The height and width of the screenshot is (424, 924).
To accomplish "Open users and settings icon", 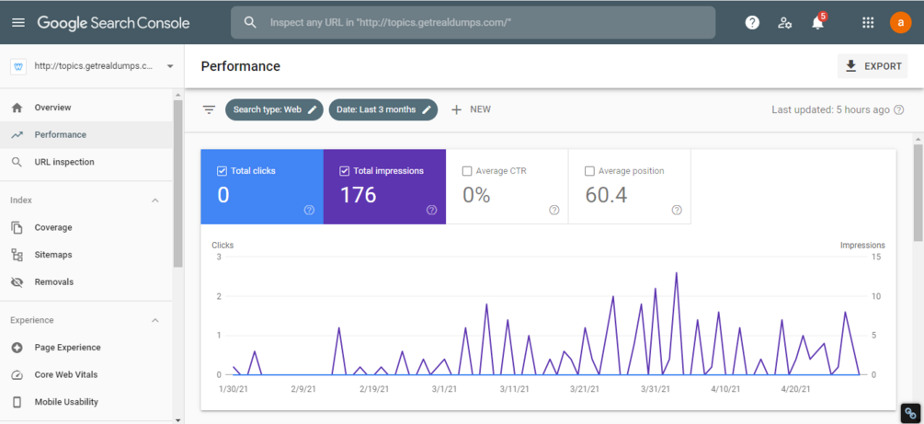I will pyautogui.click(x=784, y=23).
